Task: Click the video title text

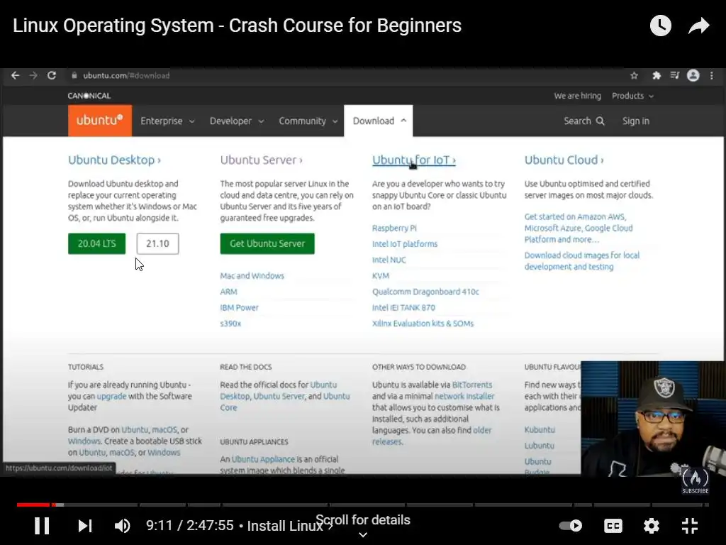Action: 237,26
